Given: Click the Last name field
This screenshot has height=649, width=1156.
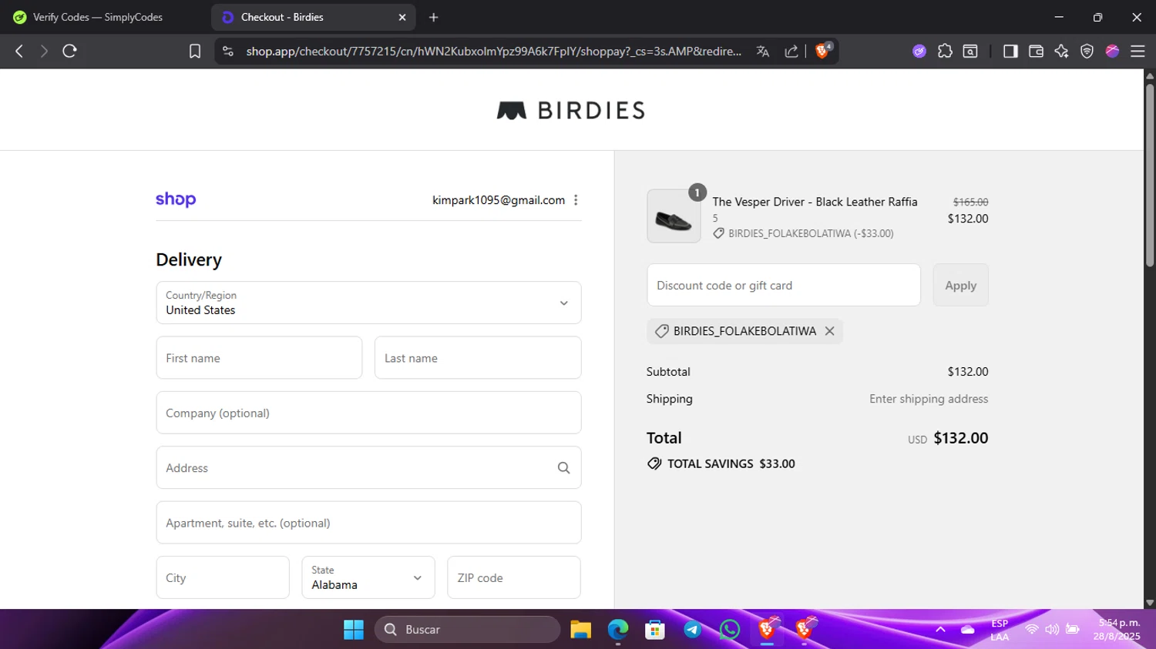Looking at the screenshot, I should point(478,358).
